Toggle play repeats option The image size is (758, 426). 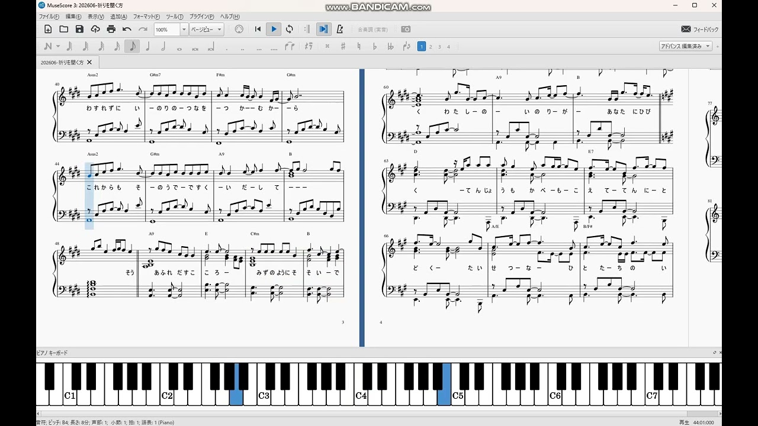(x=307, y=29)
